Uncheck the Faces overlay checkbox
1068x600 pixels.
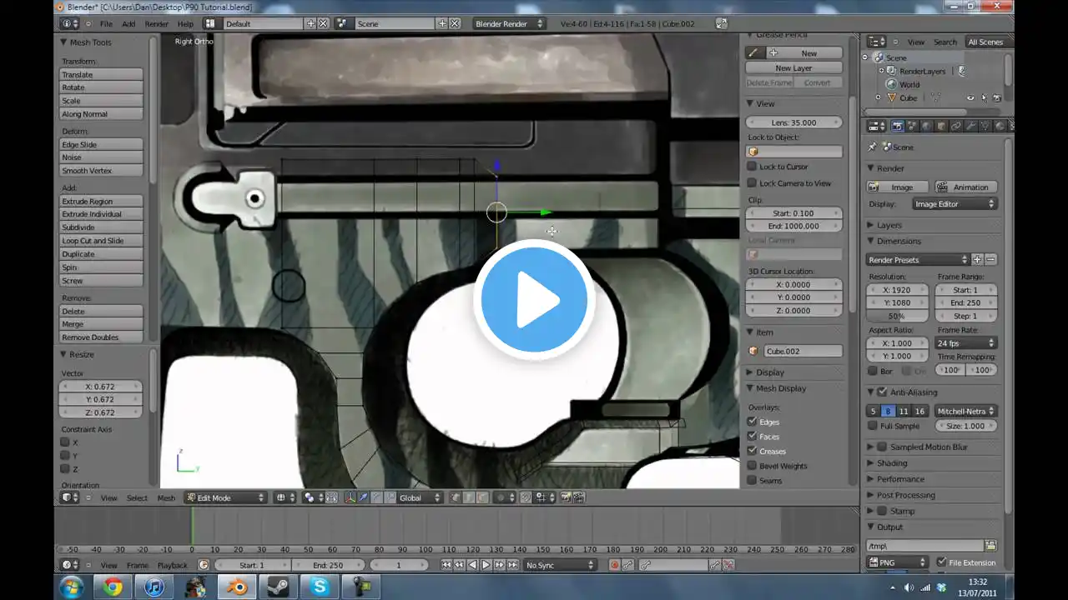click(x=752, y=436)
